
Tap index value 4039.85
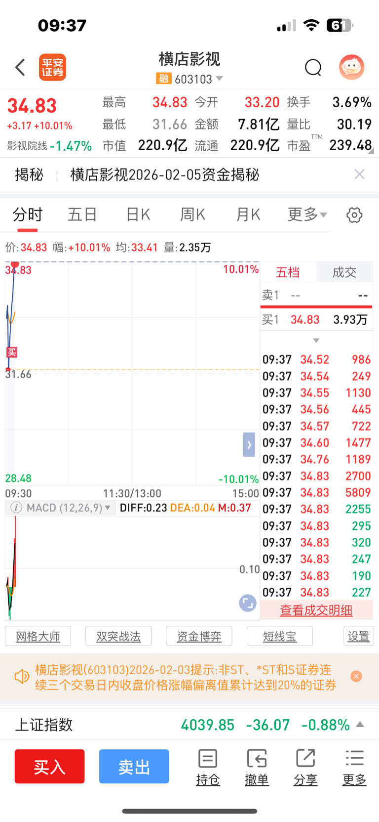click(208, 725)
